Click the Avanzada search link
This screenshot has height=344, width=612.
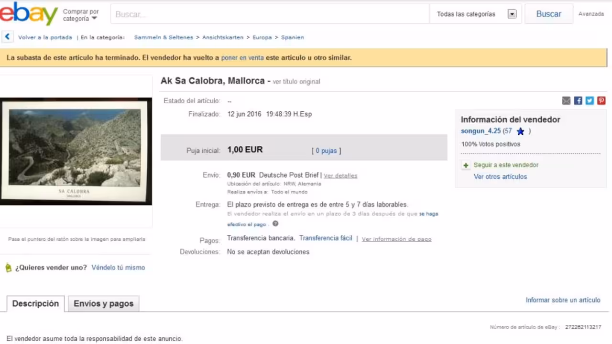(591, 14)
